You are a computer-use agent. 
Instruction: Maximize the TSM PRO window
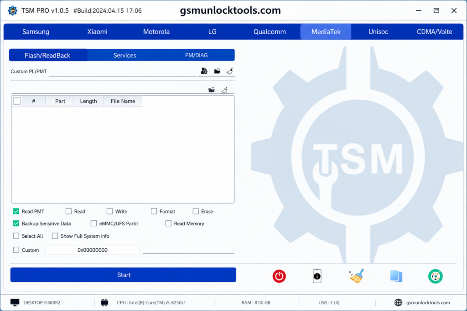(436, 11)
